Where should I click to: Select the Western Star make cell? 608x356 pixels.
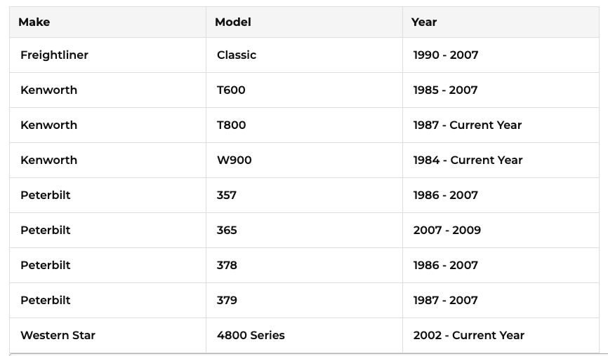tap(58, 336)
